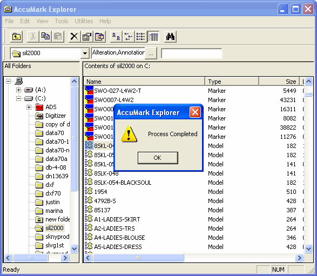
Task: Open the Utilities menu
Action: (x=84, y=21)
